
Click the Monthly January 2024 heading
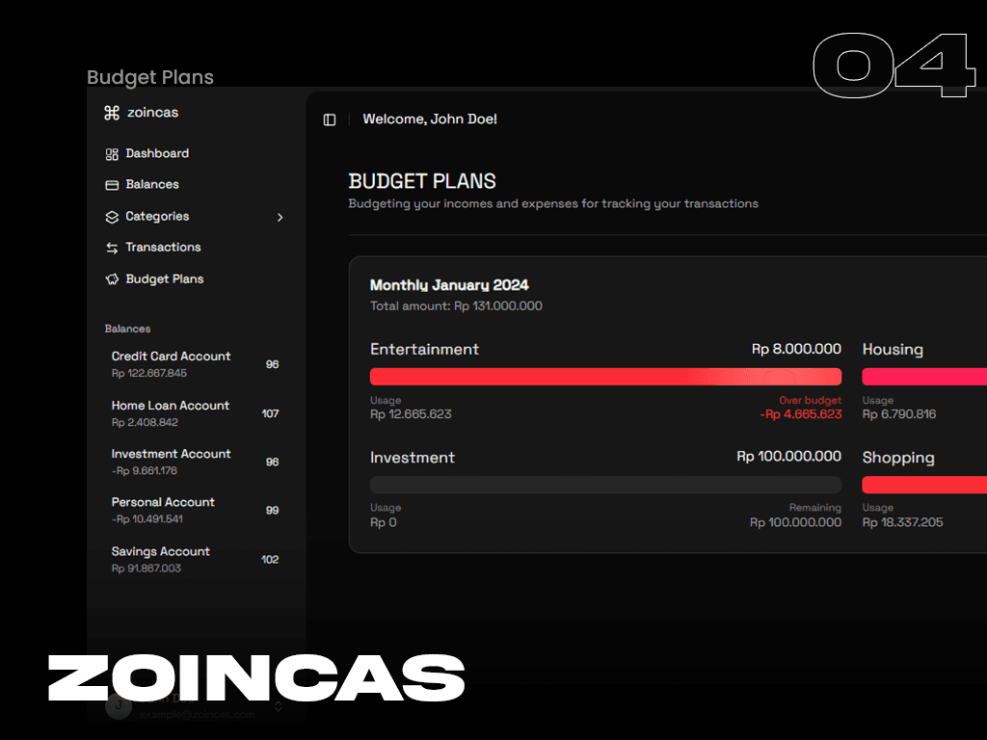(x=449, y=285)
